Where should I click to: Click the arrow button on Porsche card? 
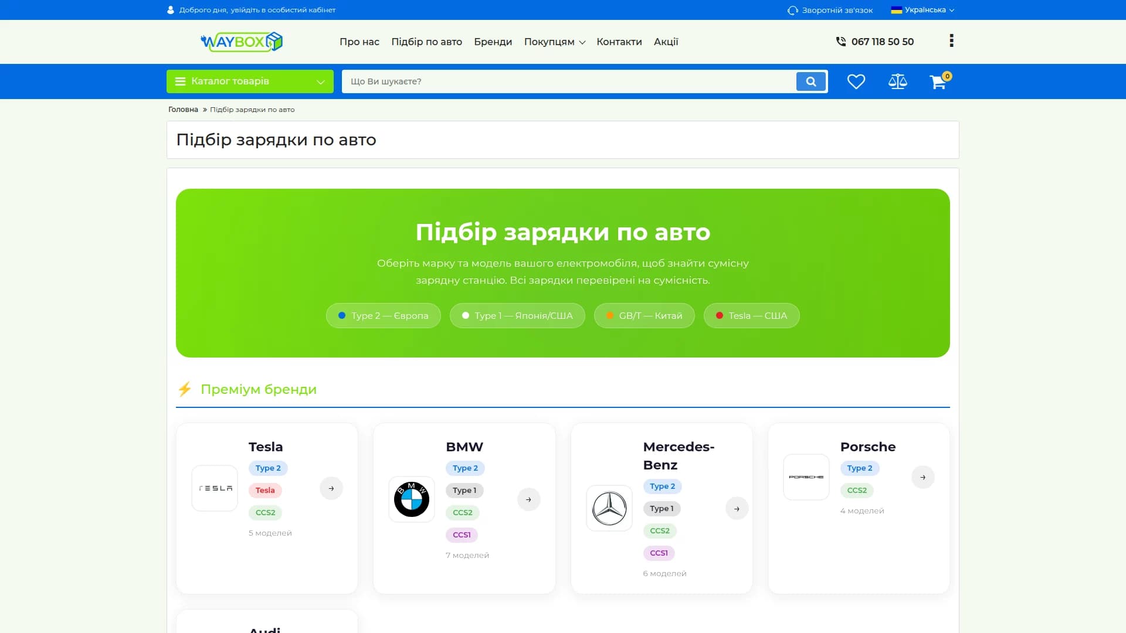(x=923, y=477)
